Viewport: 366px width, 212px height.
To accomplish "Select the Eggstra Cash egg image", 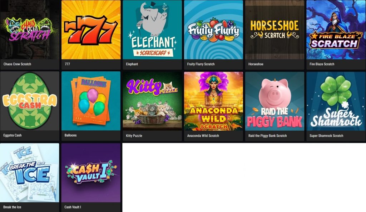I will (x=30, y=101).
